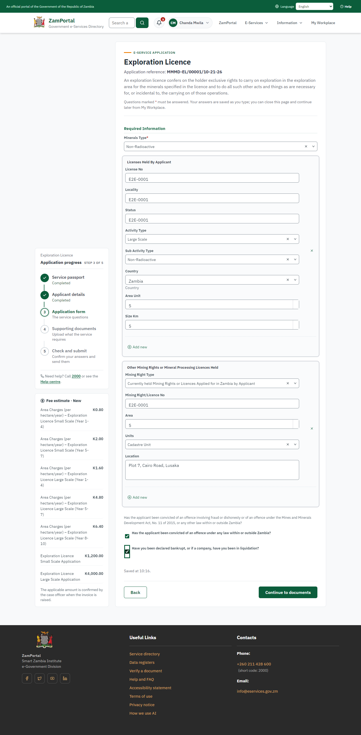Click the Back button

[x=135, y=592]
